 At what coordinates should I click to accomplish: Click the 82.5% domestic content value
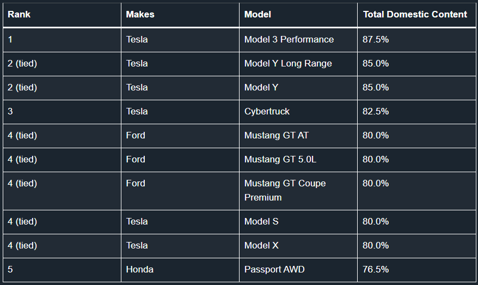376,111
